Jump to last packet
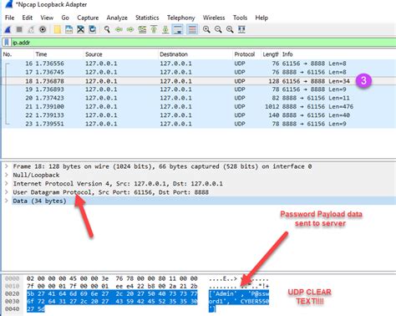This screenshot has width=396, height=316. (x=165, y=29)
